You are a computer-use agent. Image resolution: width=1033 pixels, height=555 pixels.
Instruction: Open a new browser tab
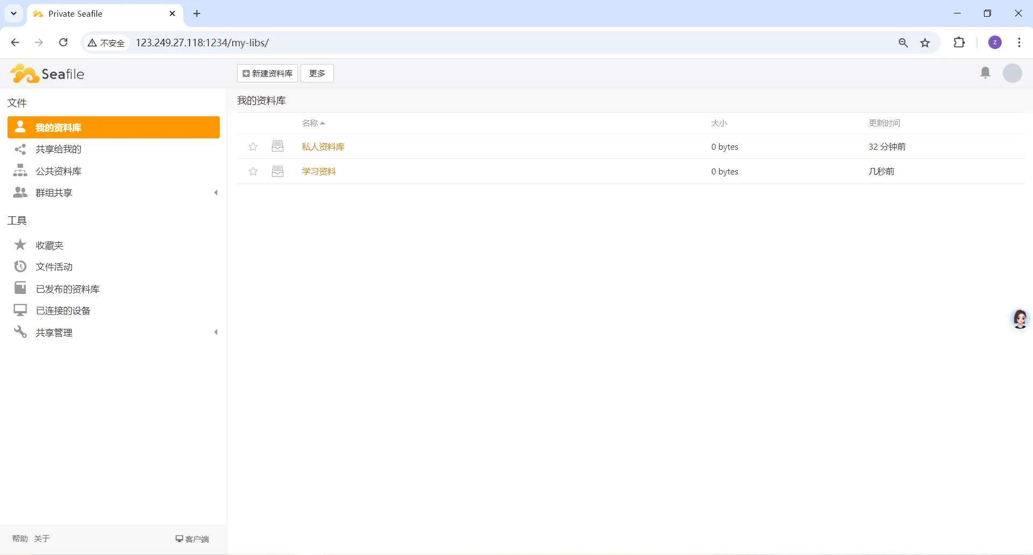tap(197, 13)
